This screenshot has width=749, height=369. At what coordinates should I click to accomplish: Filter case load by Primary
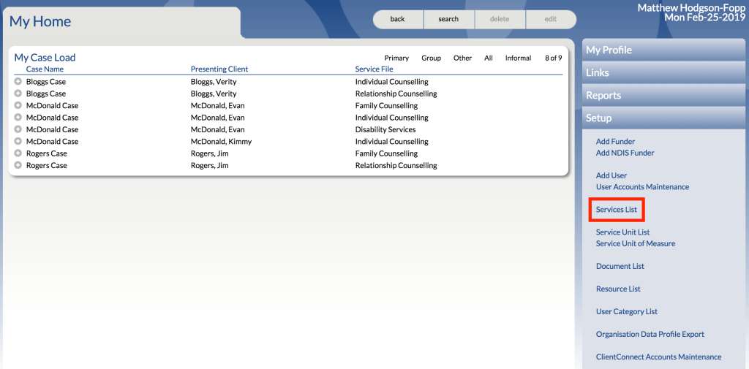(396, 58)
